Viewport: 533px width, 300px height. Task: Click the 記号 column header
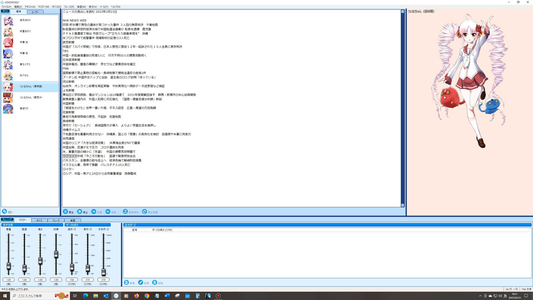pyautogui.click(x=134, y=230)
